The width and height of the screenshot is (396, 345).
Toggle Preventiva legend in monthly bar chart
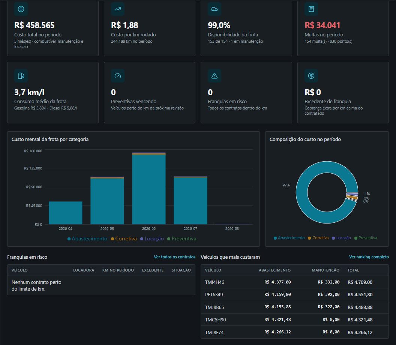[181, 238]
